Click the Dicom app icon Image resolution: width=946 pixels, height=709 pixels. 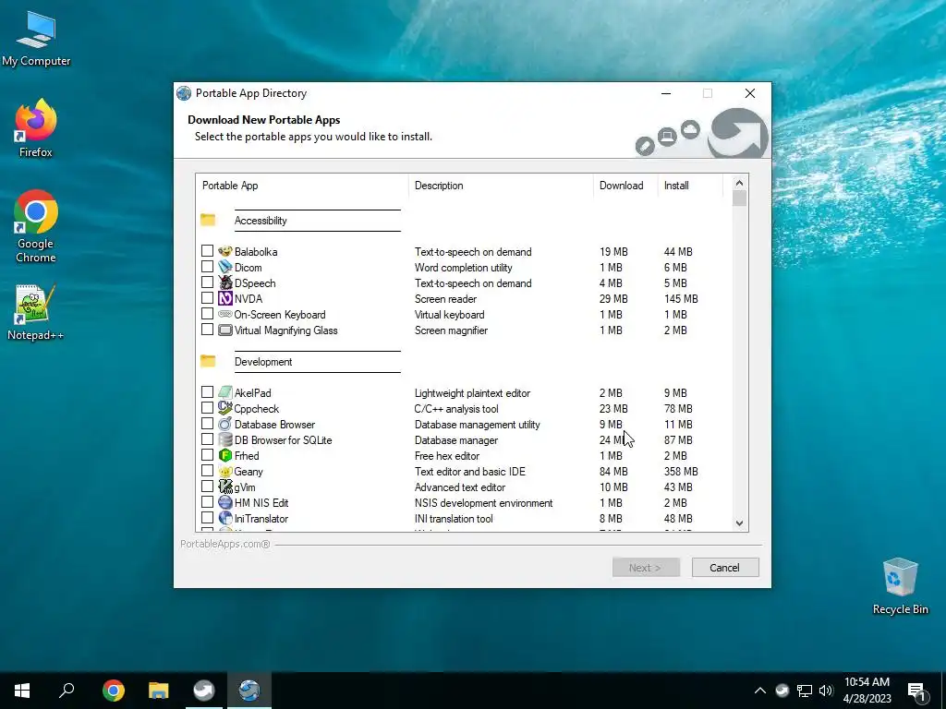pos(225,267)
